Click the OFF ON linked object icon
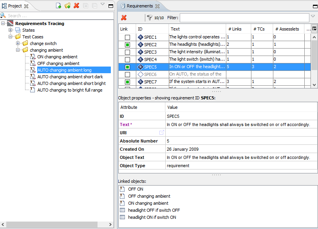The image size is (318, 229). [122, 189]
